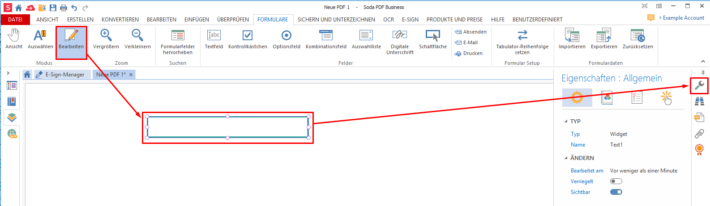This screenshot has width=710, height=206.
Task: Click Formularfelder hervorheben icon
Action: pos(178,41)
